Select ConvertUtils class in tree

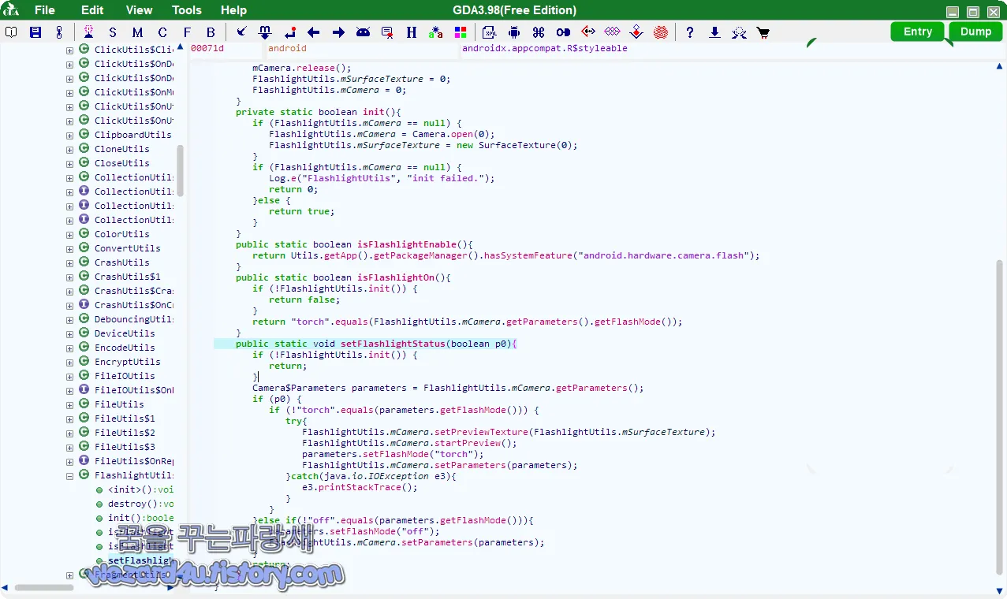127,248
